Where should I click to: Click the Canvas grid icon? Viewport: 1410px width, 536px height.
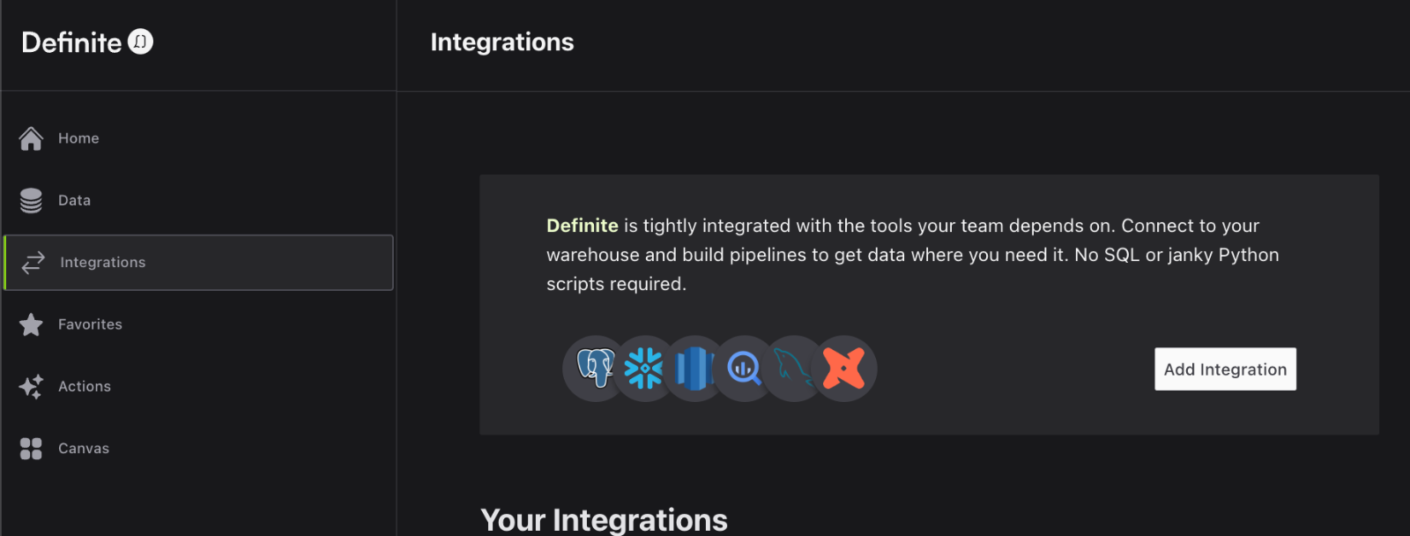[x=30, y=448]
